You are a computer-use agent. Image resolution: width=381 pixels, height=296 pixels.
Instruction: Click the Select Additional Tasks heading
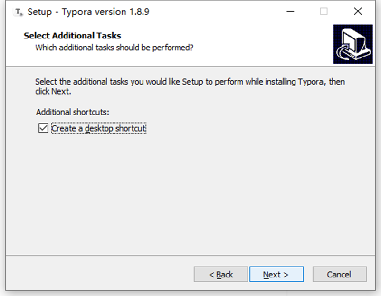[72, 35]
